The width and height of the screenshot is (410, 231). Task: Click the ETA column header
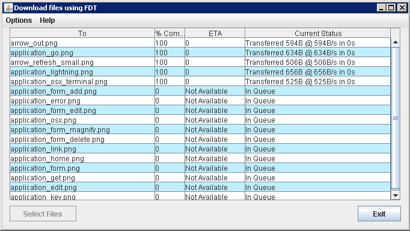pyautogui.click(x=215, y=33)
